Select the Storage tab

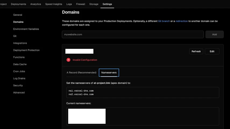(94, 4)
